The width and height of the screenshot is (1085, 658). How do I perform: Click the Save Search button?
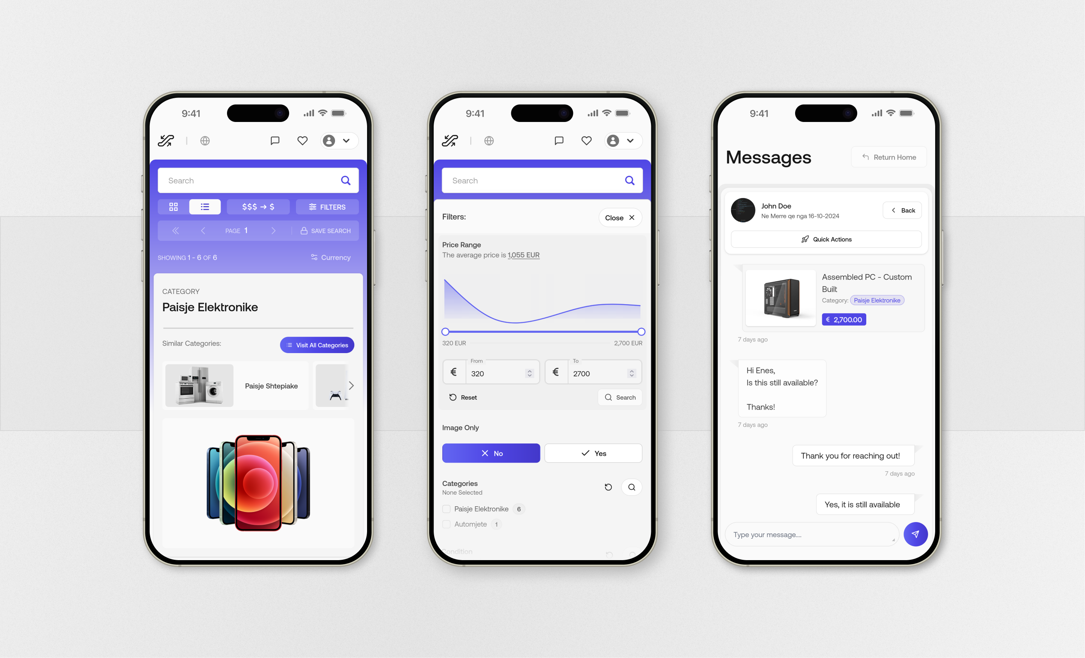324,230
